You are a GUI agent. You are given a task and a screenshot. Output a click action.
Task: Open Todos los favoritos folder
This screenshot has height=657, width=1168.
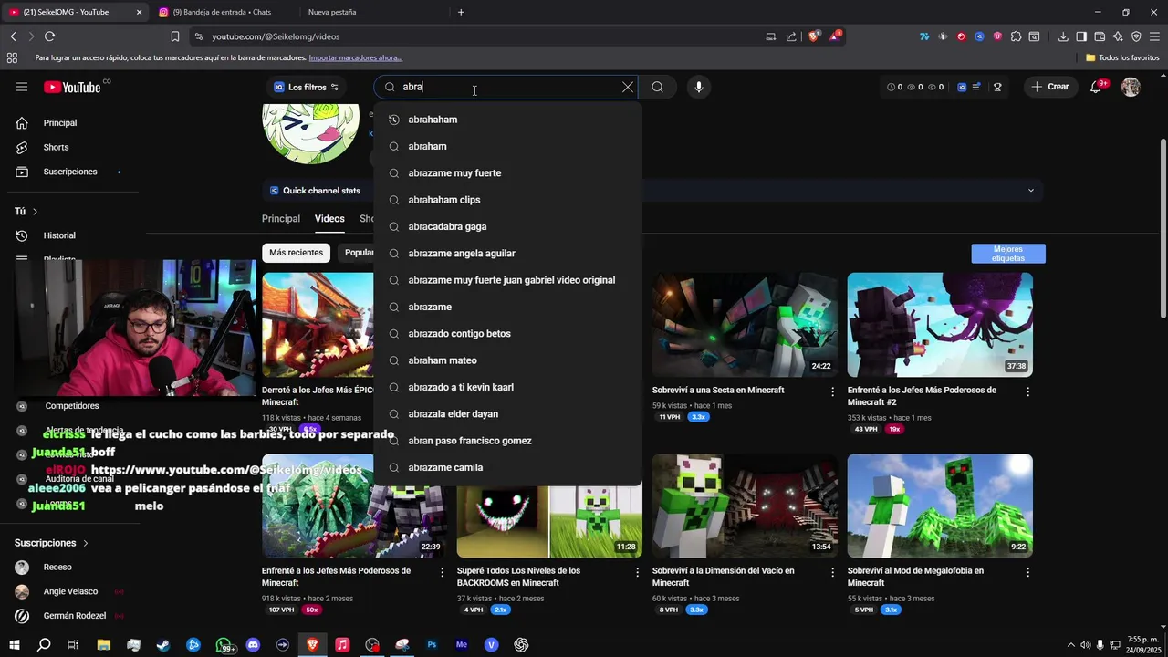1122,57
